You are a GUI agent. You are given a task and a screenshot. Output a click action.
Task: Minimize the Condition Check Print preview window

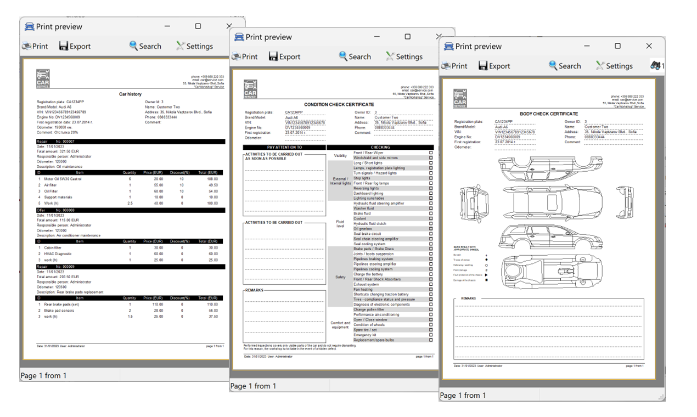(x=376, y=37)
